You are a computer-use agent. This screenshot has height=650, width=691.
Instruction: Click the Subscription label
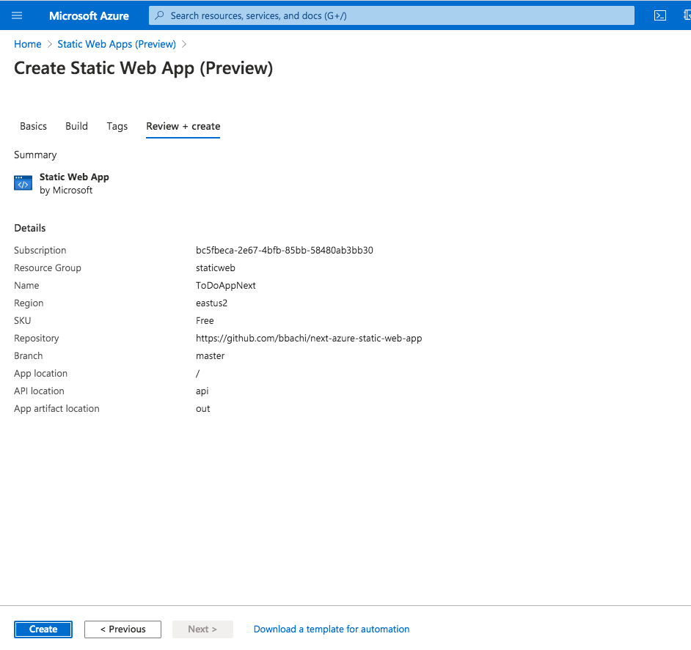point(40,250)
